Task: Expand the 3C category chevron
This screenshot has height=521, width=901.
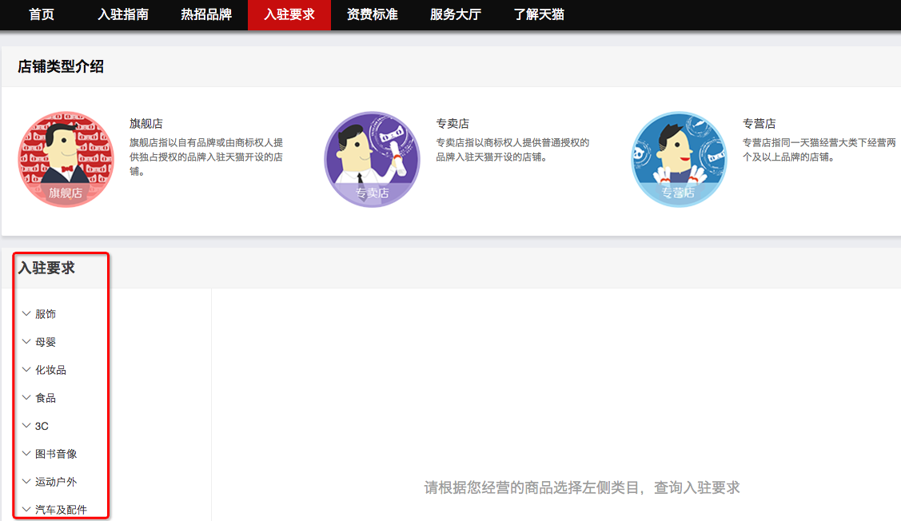Action: pyautogui.click(x=26, y=426)
